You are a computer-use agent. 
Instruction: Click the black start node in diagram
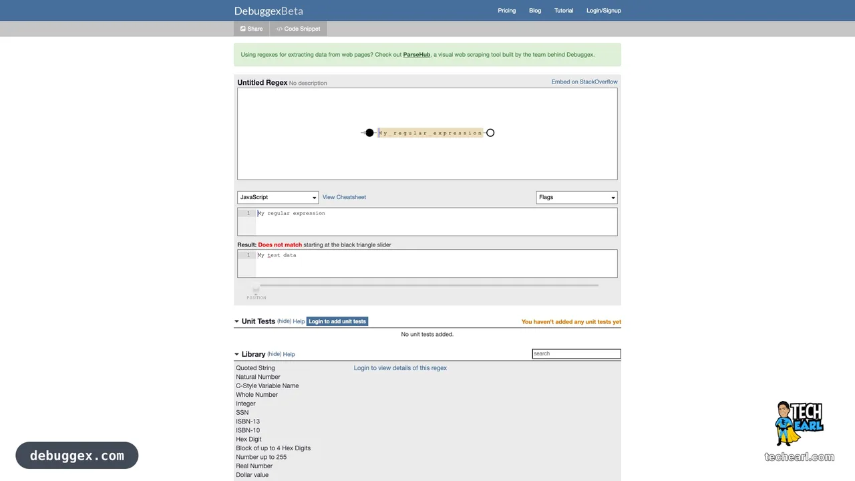(369, 133)
